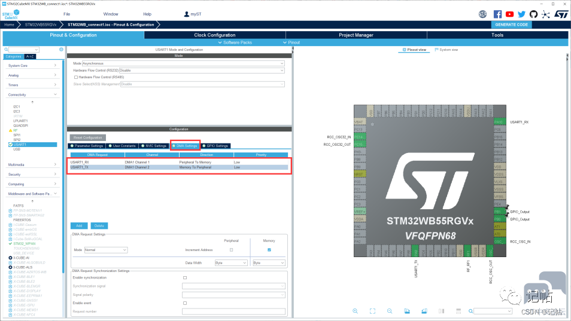Click the ST logo icon
571x321 pixels.
[x=561, y=14]
